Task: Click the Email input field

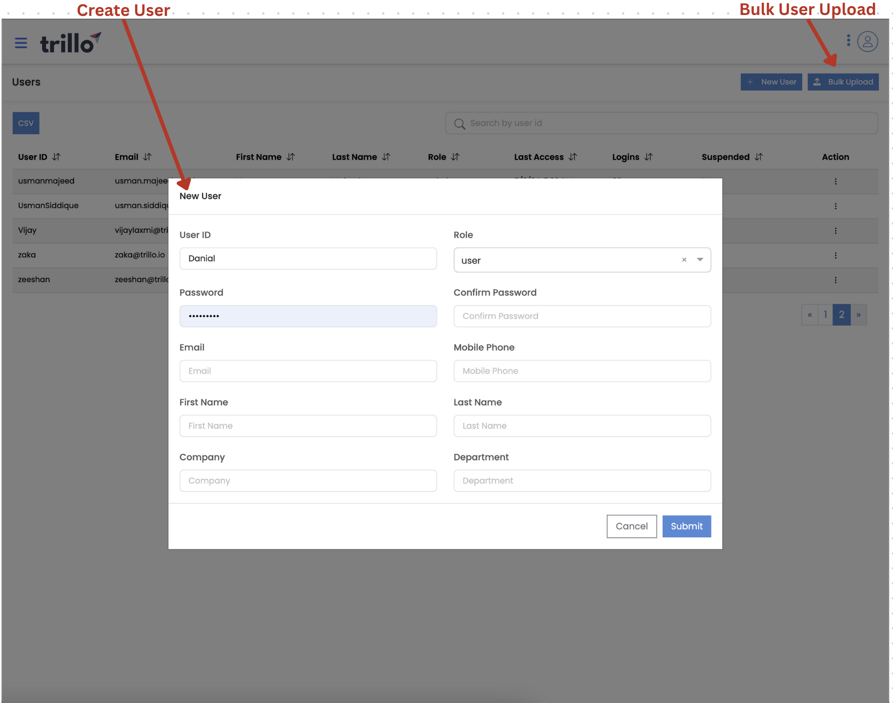Action: (x=308, y=371)
